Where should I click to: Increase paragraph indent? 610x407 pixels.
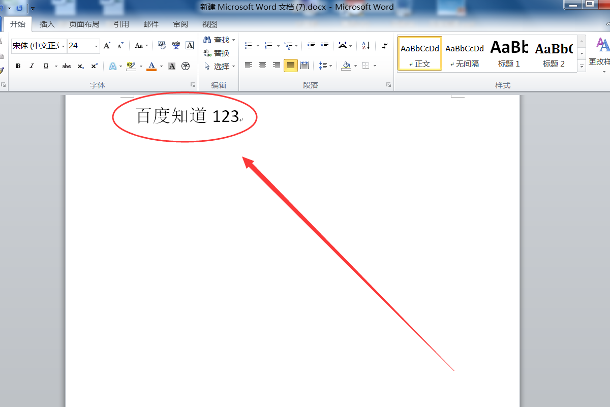click(x=324, y=46)
